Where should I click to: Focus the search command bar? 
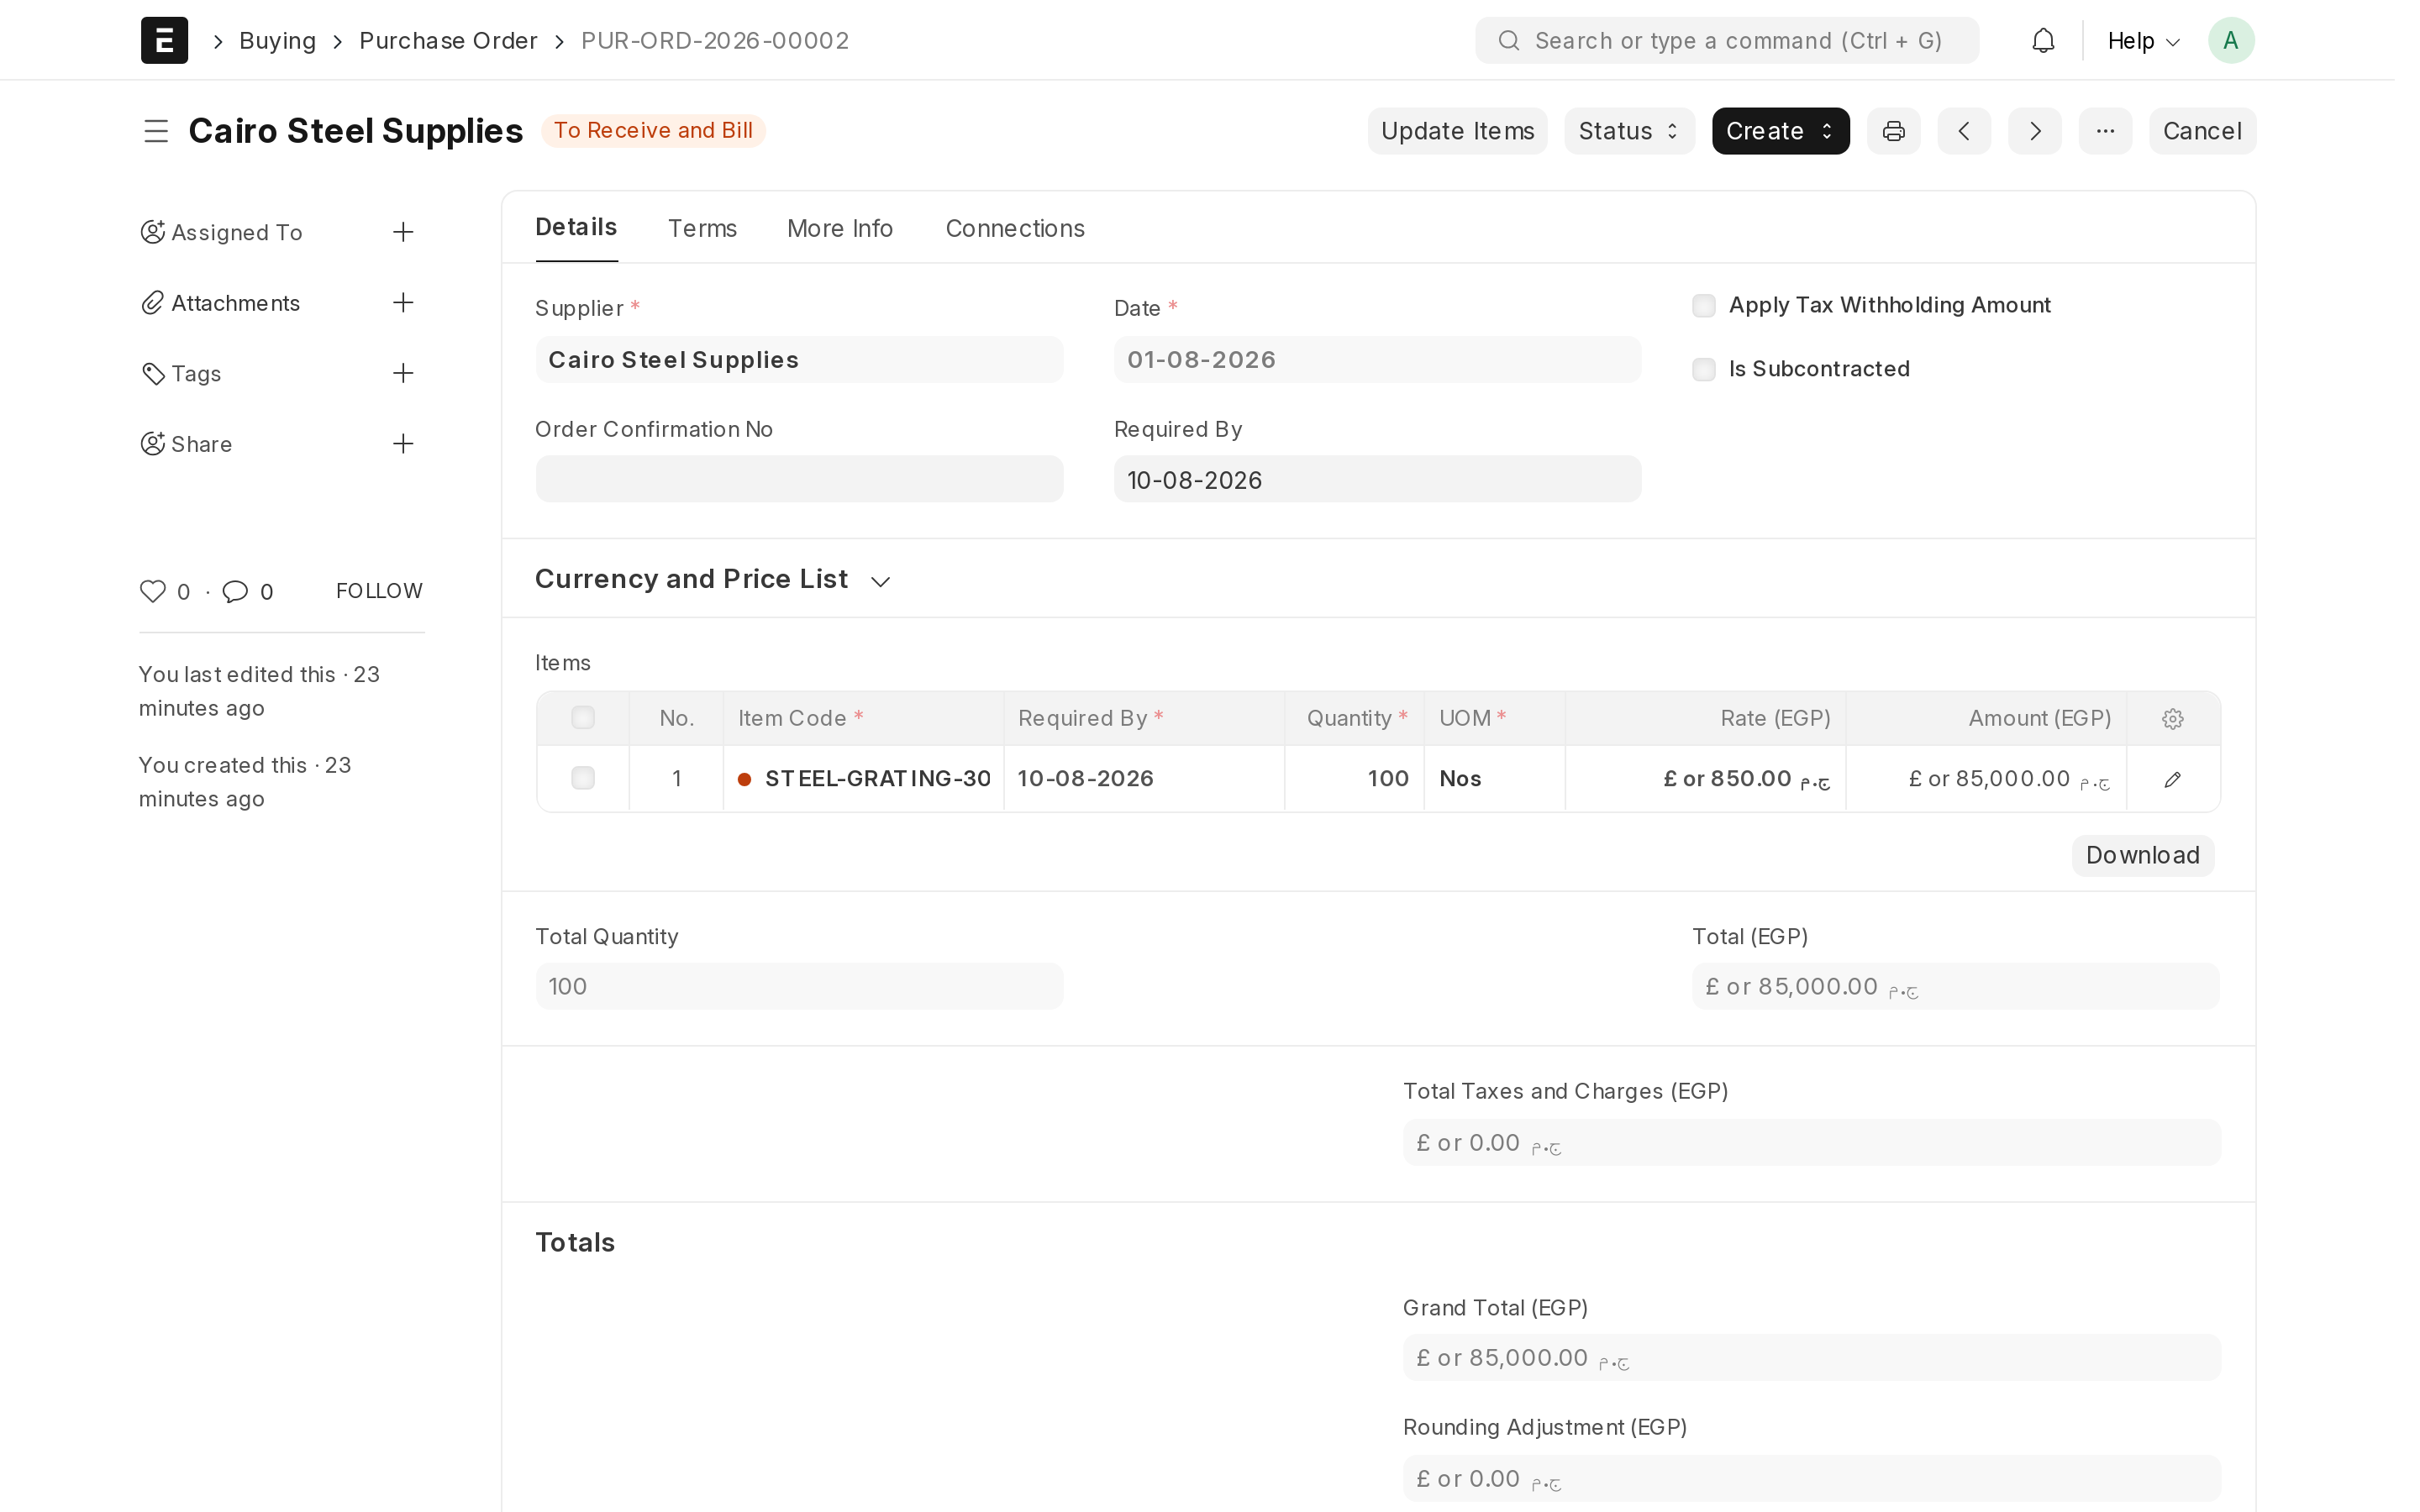tap(1726, 40)
